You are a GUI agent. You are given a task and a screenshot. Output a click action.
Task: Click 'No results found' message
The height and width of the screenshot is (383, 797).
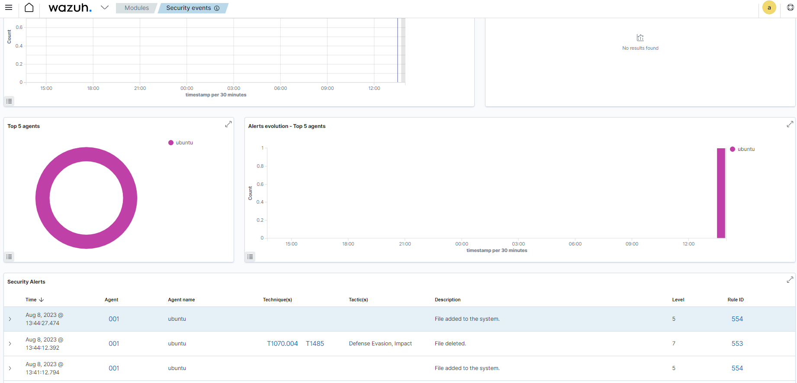coord(640,48)
